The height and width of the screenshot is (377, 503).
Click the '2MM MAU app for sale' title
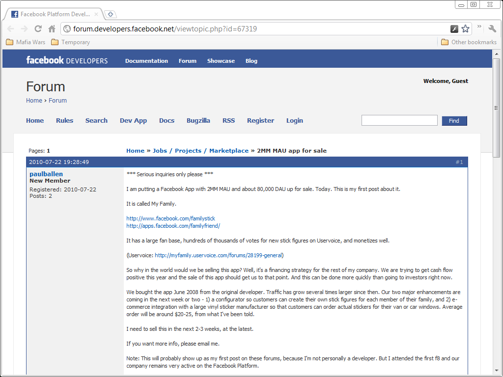tap(292, 151)
